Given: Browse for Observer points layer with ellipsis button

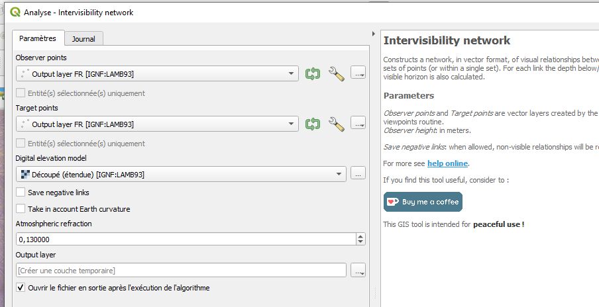Looking at the screenshot, I should 358,73.
